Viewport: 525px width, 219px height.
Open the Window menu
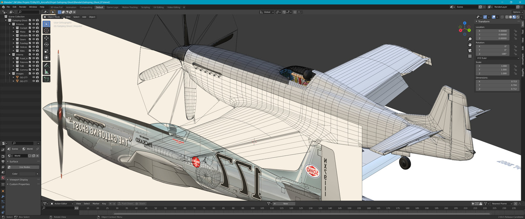(33, 7)
